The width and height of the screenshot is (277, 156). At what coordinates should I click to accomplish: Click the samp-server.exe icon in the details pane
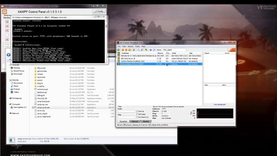tap(12, 140)
